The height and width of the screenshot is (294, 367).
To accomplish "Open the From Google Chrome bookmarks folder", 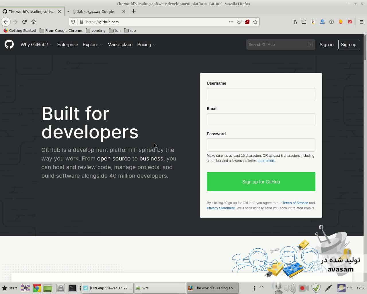I will (x=61, y=30).
